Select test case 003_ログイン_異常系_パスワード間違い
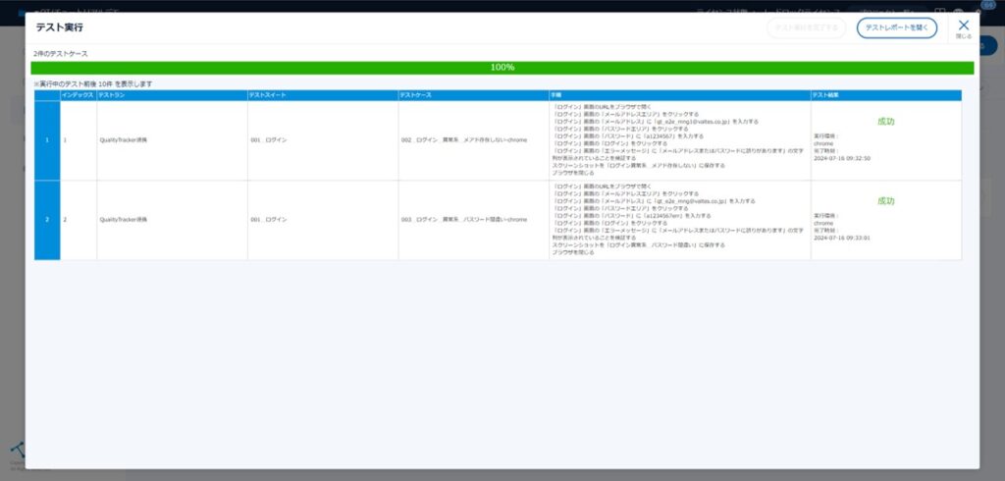 [464, 220]
